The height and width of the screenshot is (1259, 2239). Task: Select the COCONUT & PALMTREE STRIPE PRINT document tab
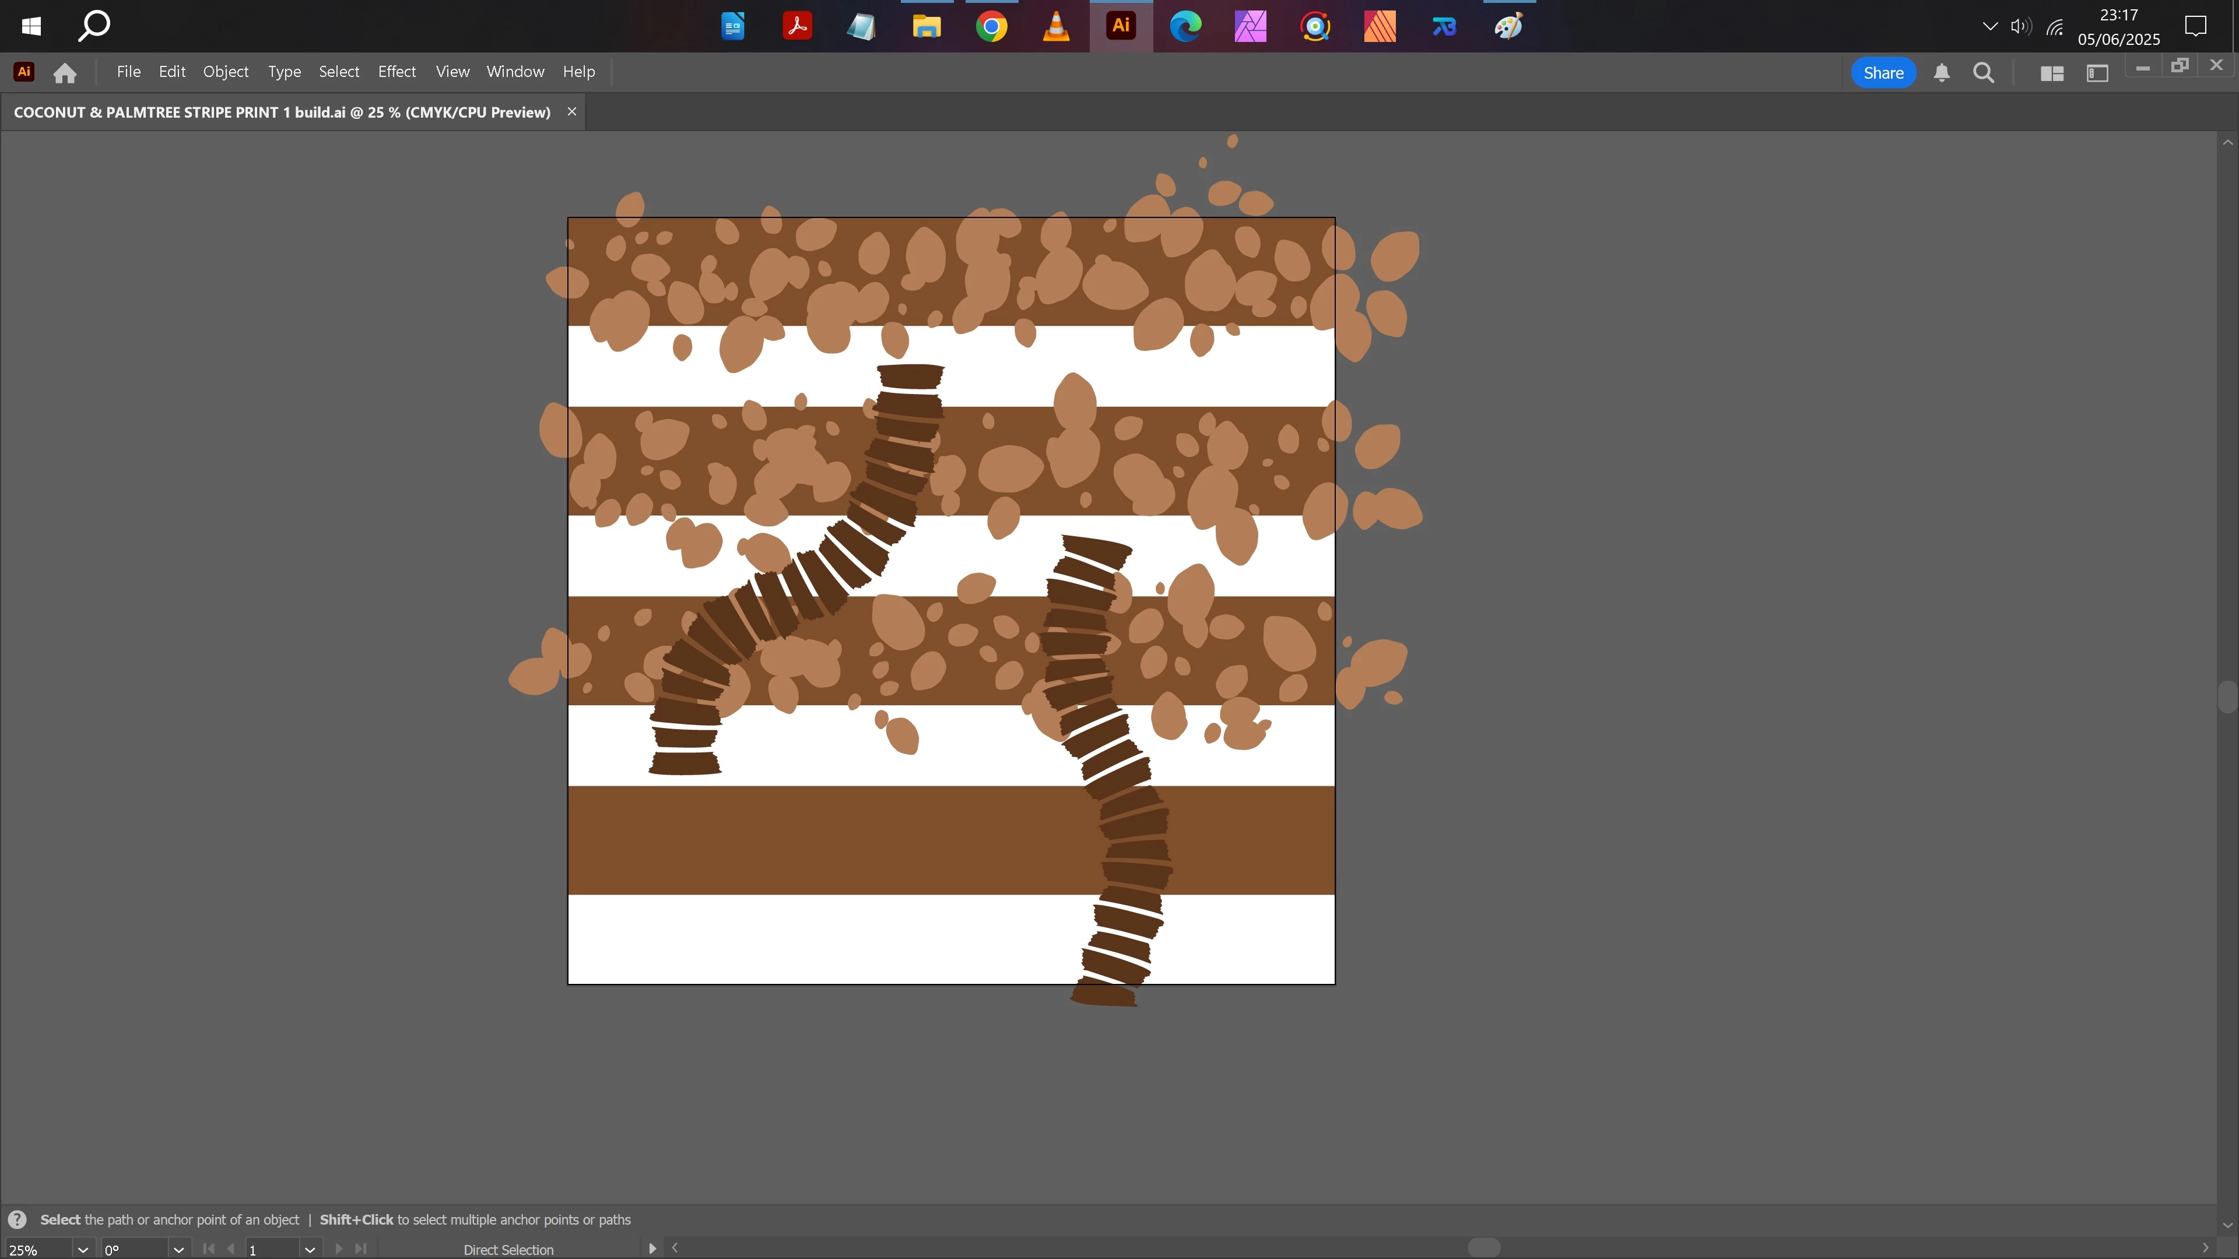[x=282, y=112]
